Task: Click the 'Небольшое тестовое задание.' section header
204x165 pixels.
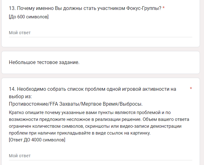Action: 44,62
